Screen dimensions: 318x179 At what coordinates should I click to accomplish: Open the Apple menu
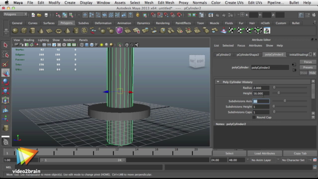coord(6,2)
